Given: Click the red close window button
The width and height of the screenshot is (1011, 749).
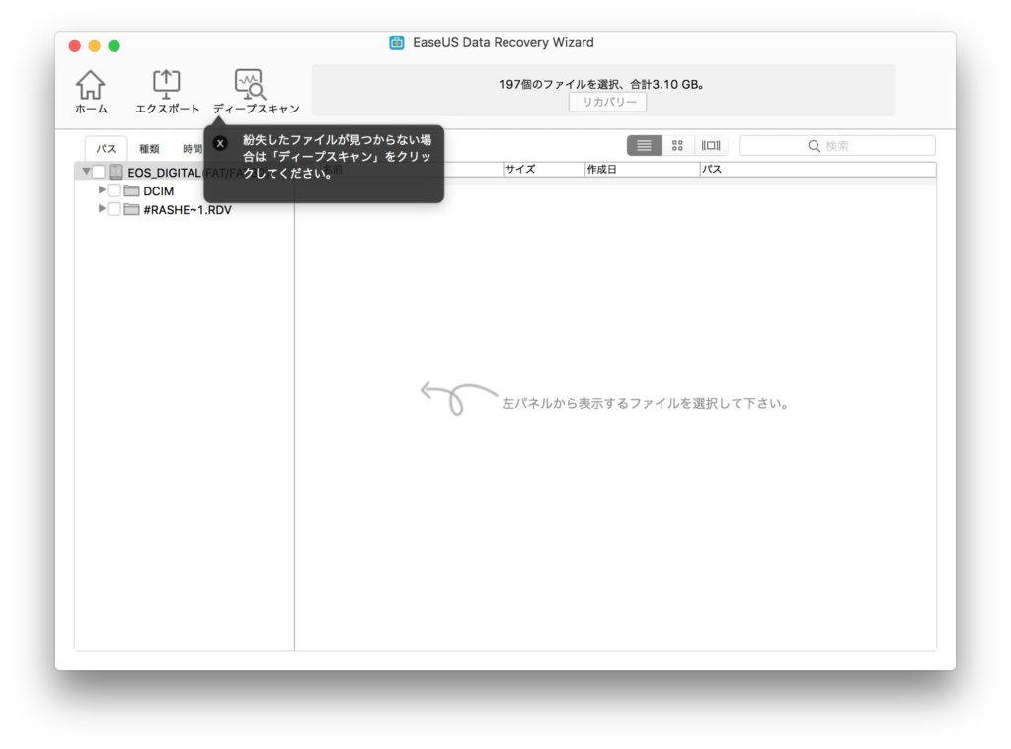Looking at the screenshot, I should coord(75,46).
